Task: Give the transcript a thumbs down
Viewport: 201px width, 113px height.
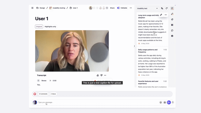Action: 102,75
